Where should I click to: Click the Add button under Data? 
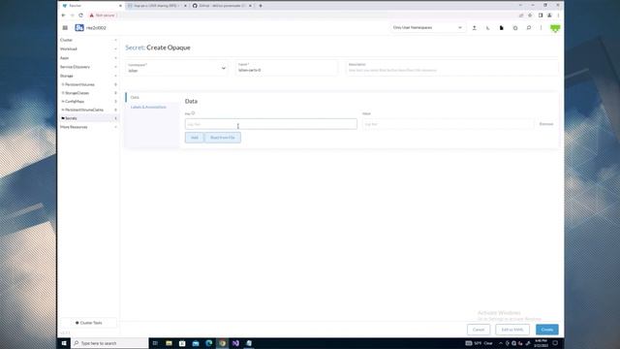click(195, 138)
